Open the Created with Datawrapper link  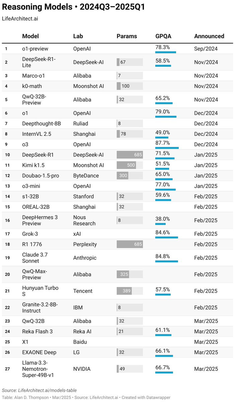pos(146,397)
